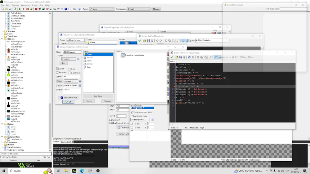The image size is (310, 174).
Task: Open Microsoft Edge from taskbar
Action: pos(82,171)
